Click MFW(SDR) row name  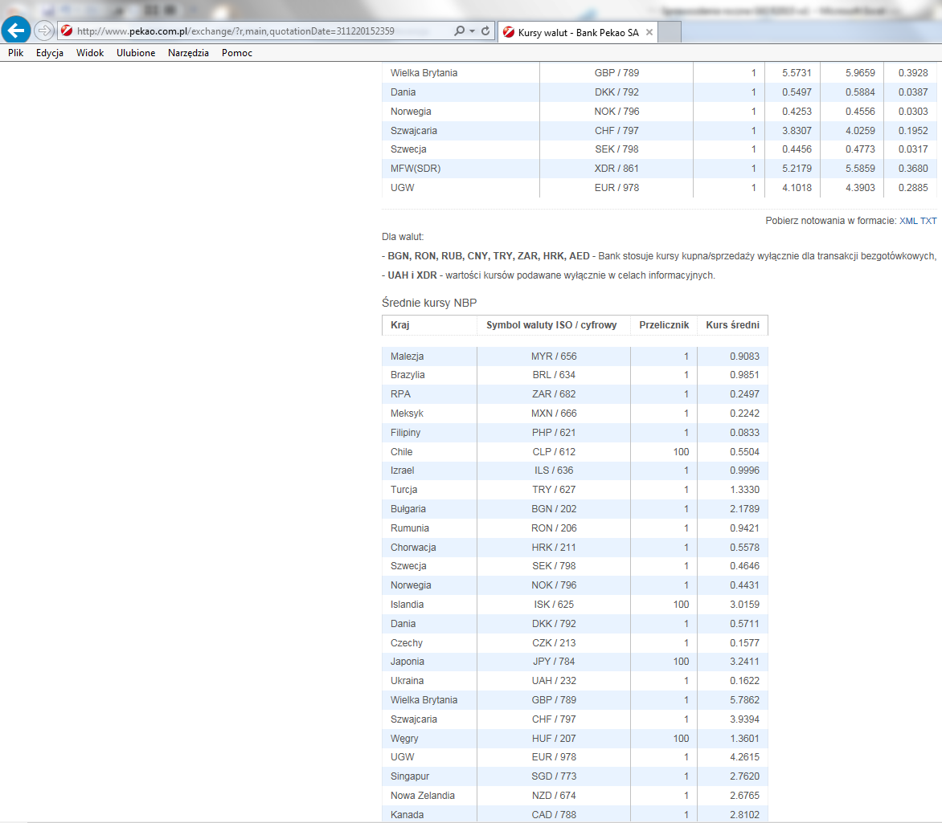(415, 168)
